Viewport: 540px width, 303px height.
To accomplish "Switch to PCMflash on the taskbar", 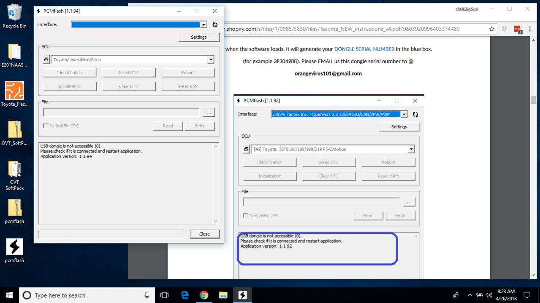I will click(x=242, y=295).
